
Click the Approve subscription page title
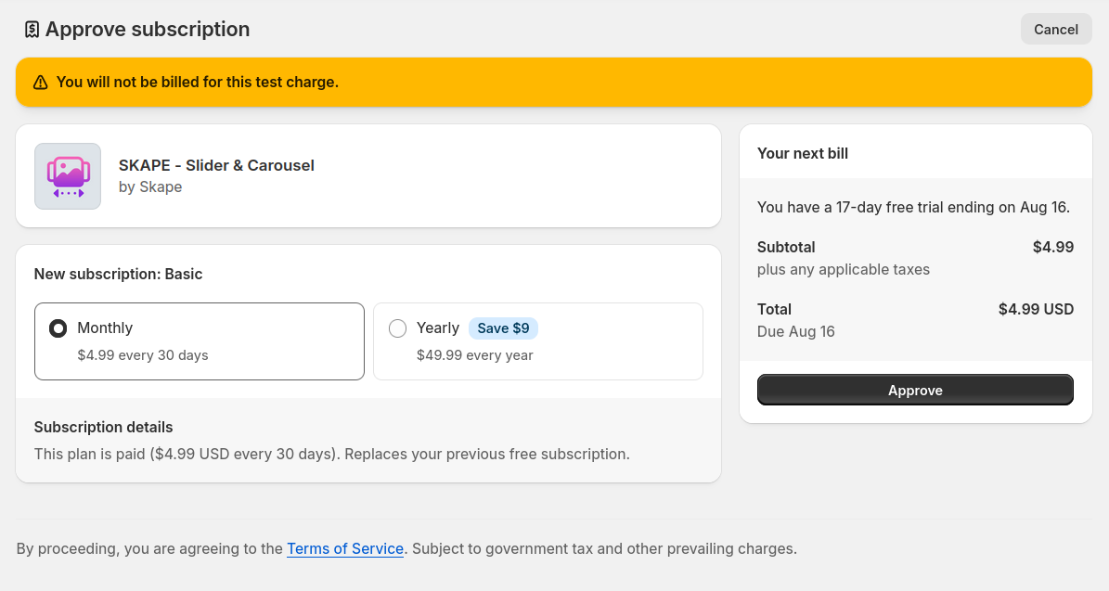pos(148,30)
